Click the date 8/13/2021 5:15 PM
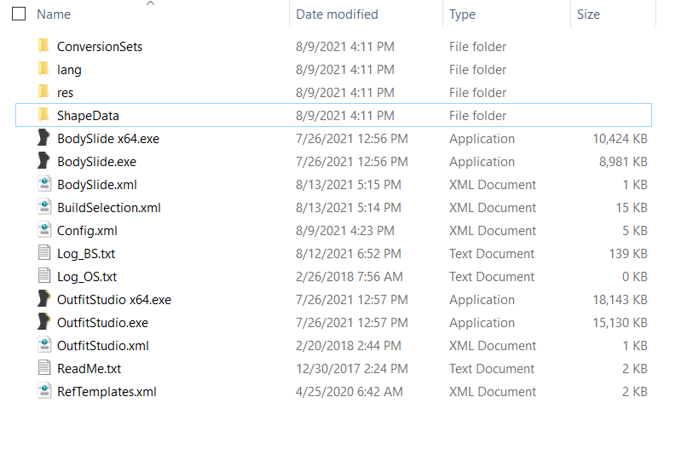693x449 pixels. tap(349, 185)
